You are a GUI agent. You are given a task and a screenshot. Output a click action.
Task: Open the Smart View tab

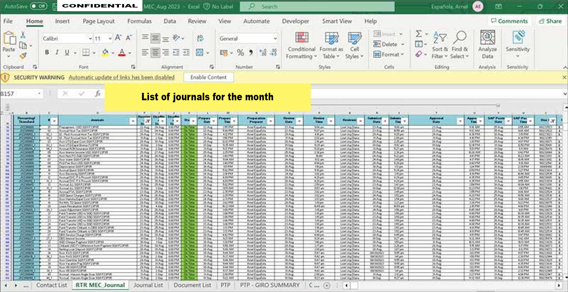(337, 21)
